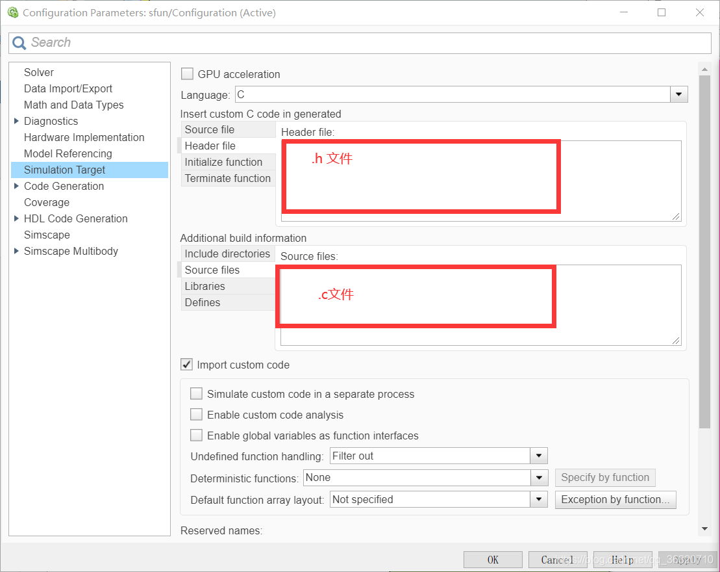Open Data Import/Export pane

pos(68,88)
